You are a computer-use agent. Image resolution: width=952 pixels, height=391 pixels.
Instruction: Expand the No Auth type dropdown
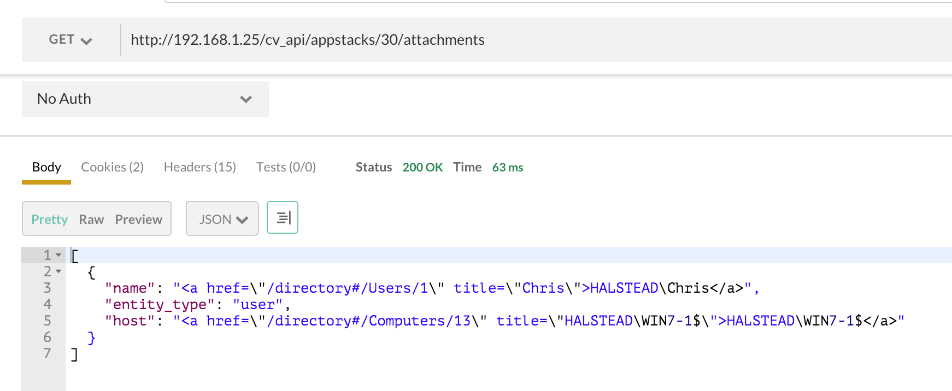click(145, 99)
